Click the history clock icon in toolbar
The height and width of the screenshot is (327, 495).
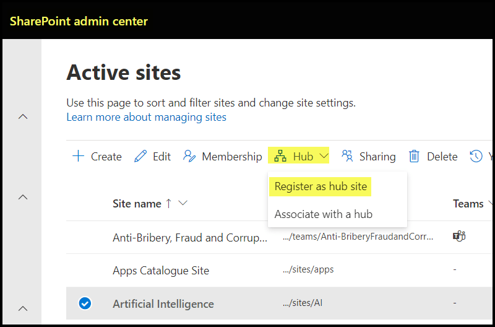(x=476, y=156)
